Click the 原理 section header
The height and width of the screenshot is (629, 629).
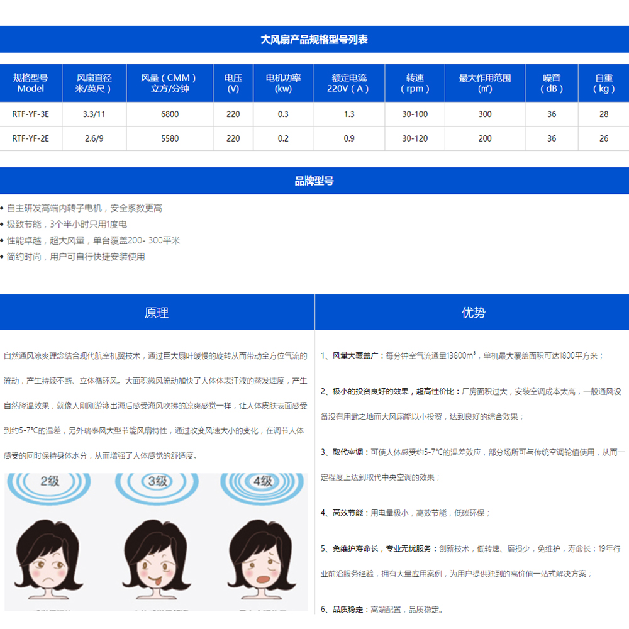point(157,313)
